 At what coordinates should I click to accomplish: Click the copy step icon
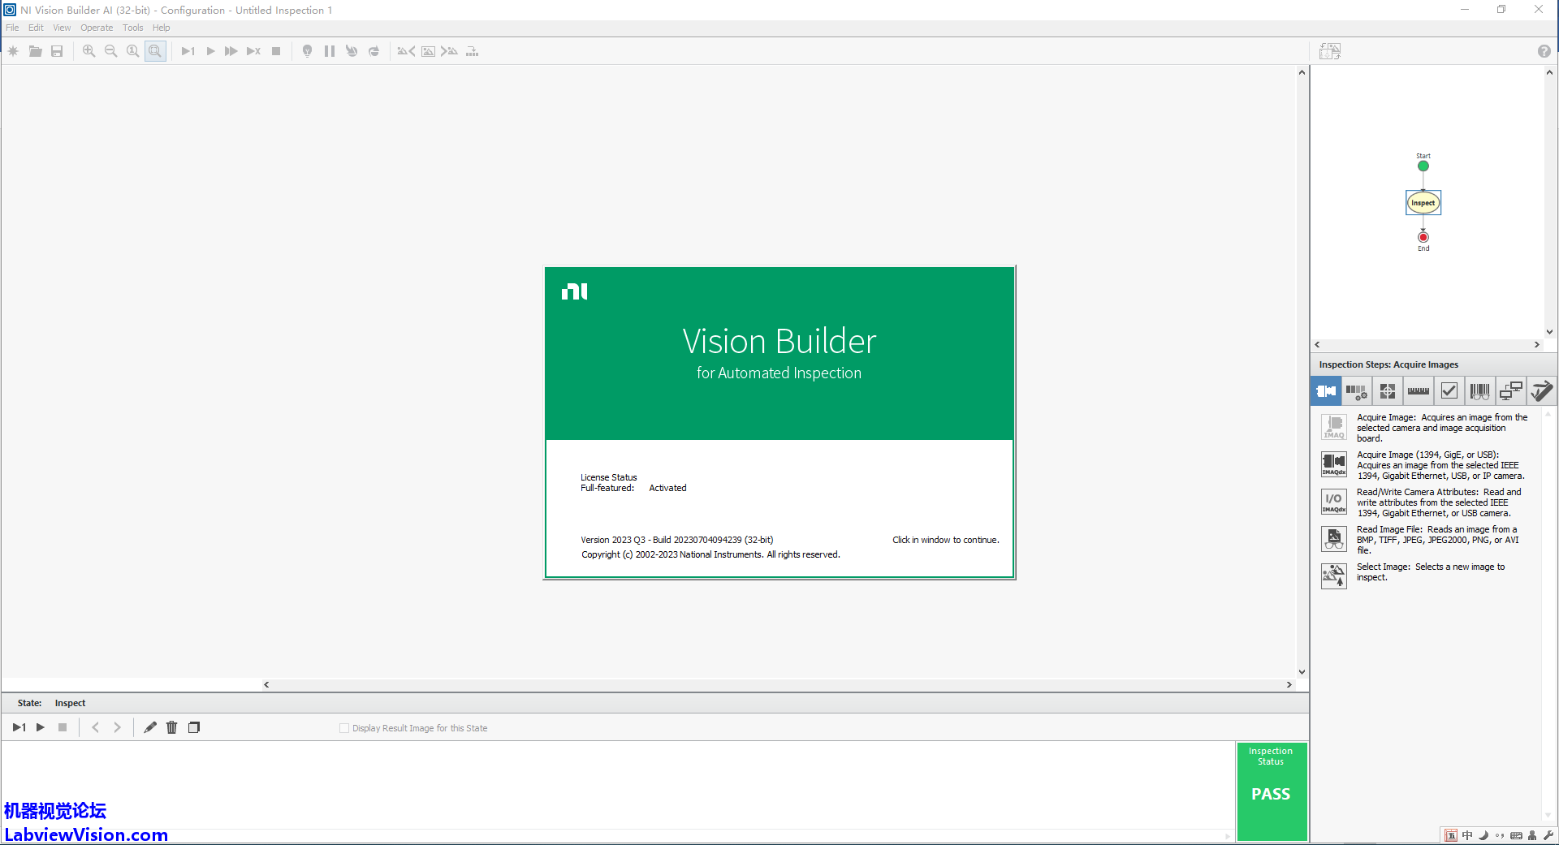[x=194, y=727]
